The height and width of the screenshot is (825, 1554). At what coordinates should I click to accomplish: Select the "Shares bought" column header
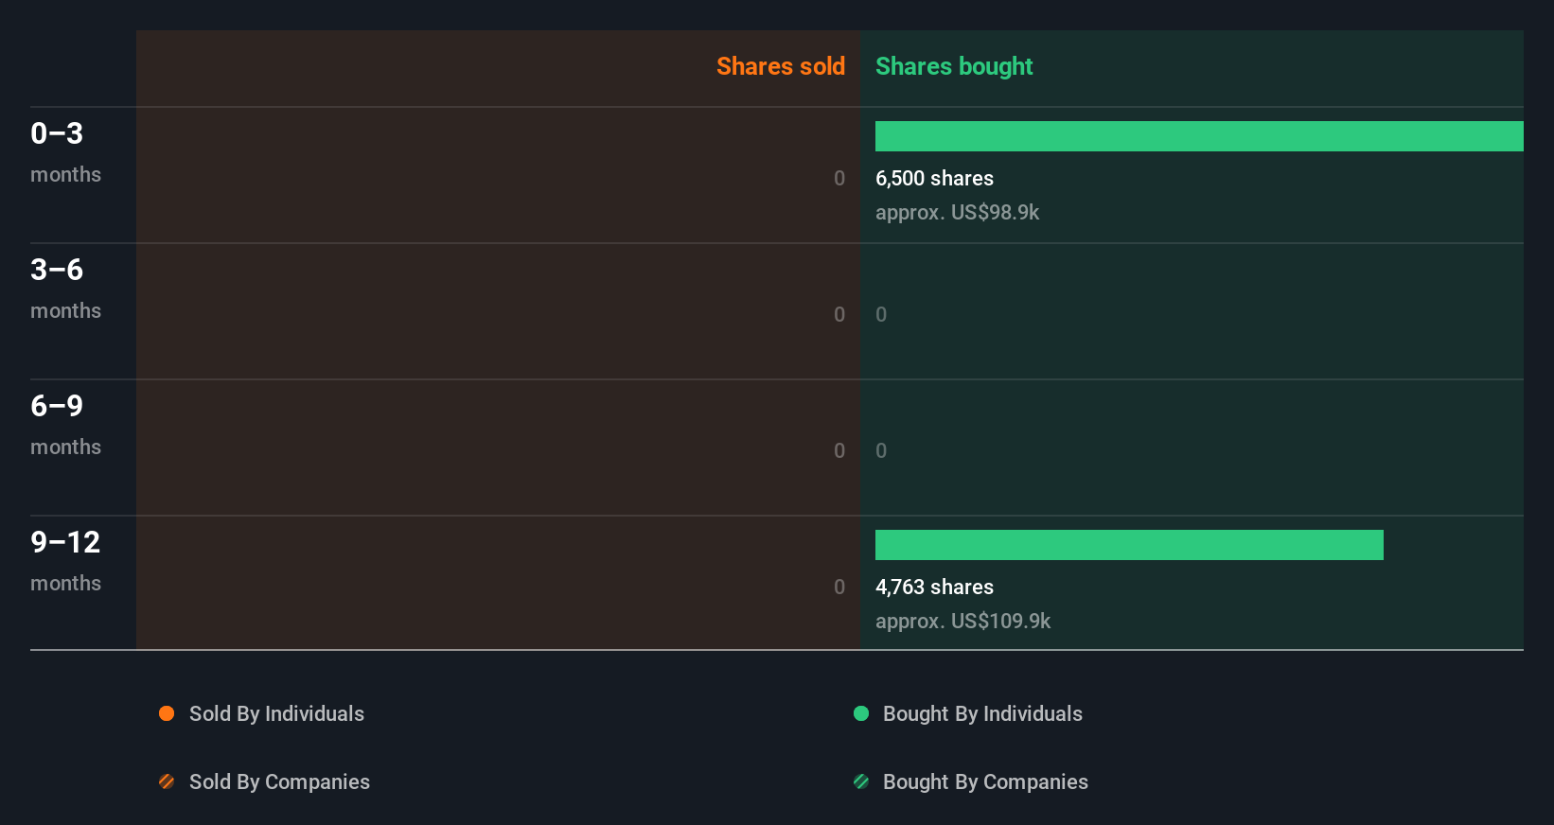(954, 66)
